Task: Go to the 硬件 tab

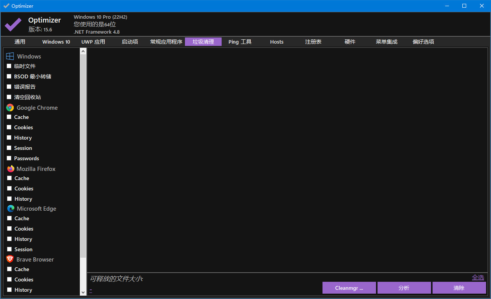Action: [350, 42]
